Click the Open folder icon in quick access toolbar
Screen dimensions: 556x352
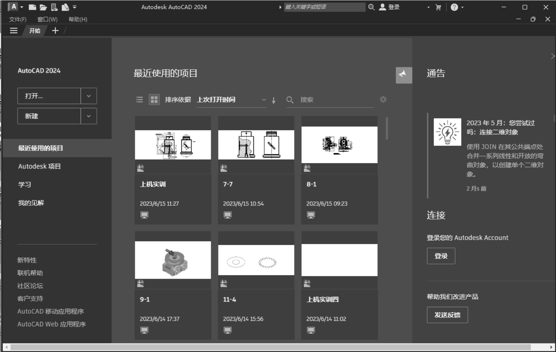43,7
